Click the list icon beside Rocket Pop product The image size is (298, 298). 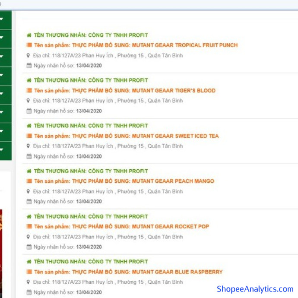[x=29, y=227]
